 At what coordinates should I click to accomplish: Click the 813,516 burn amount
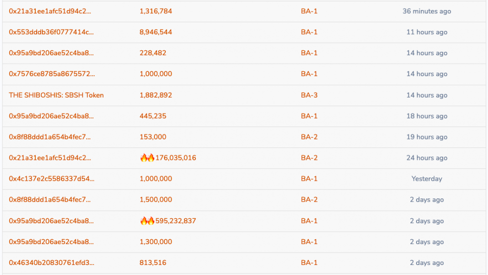(x=153, y=263)
